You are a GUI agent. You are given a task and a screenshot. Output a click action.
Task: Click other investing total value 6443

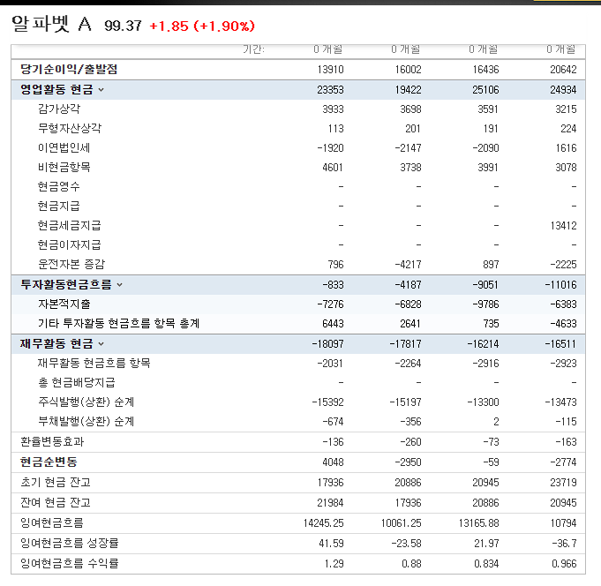[333, 324]
